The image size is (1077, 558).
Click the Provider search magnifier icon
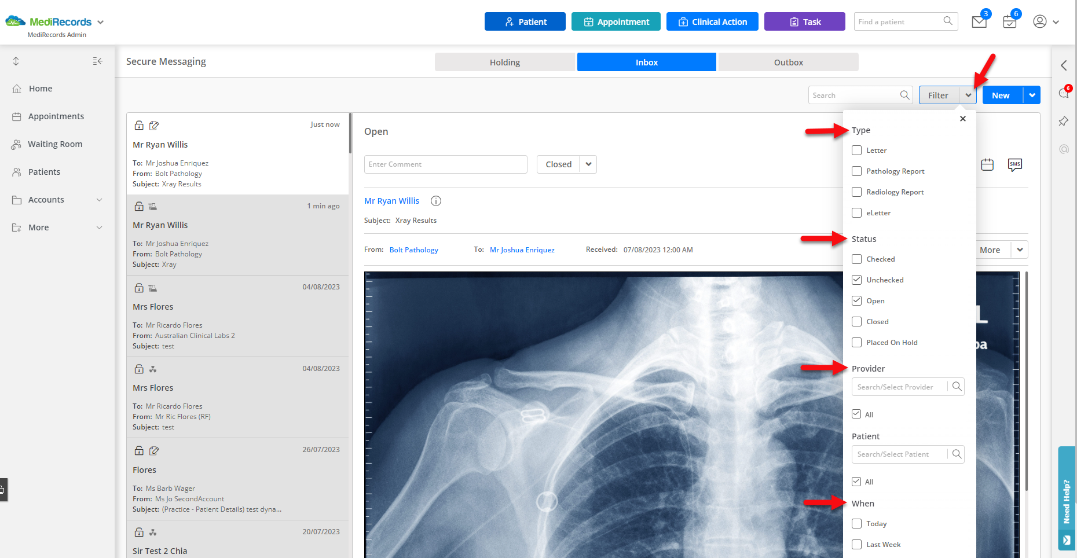[x=957, y=386]
